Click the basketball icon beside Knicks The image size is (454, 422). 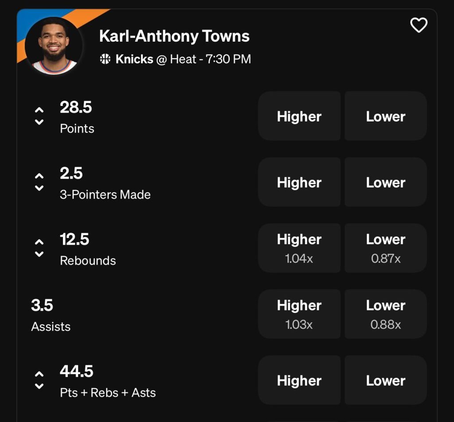105,59
